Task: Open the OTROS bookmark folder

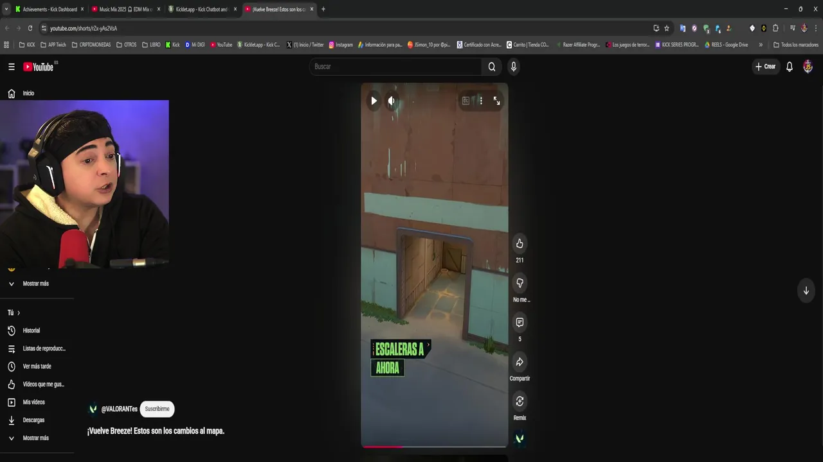Action: [x=126, y=45]
